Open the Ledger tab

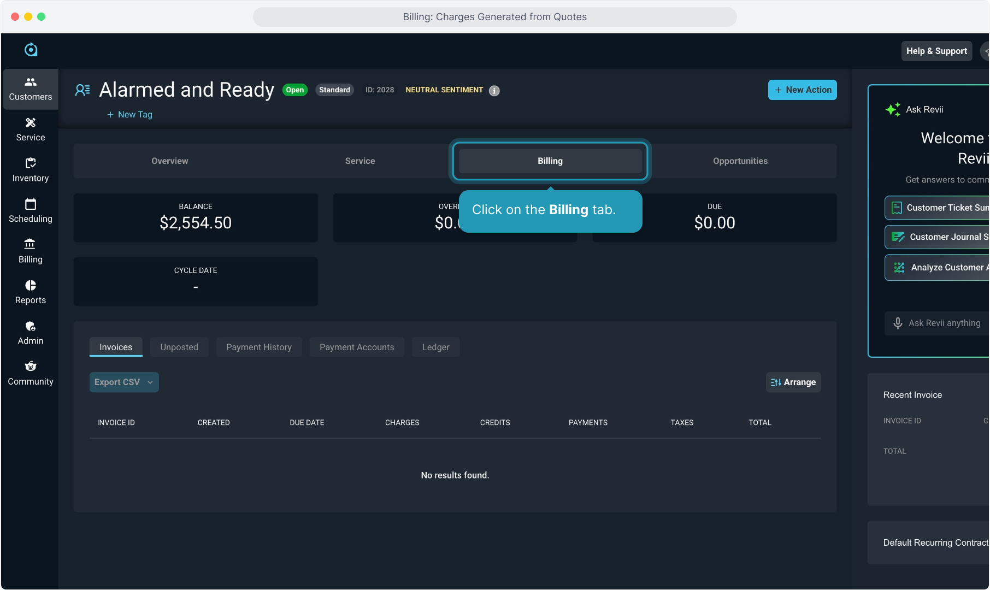[x=435, y=347]
